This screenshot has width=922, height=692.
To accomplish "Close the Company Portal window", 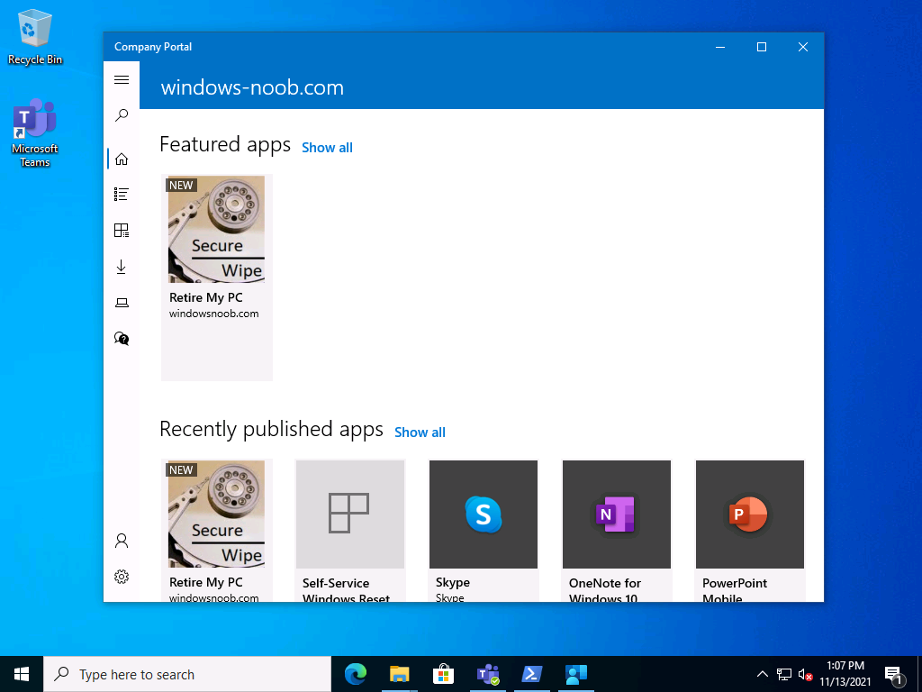I will click(x=803, y=47).
